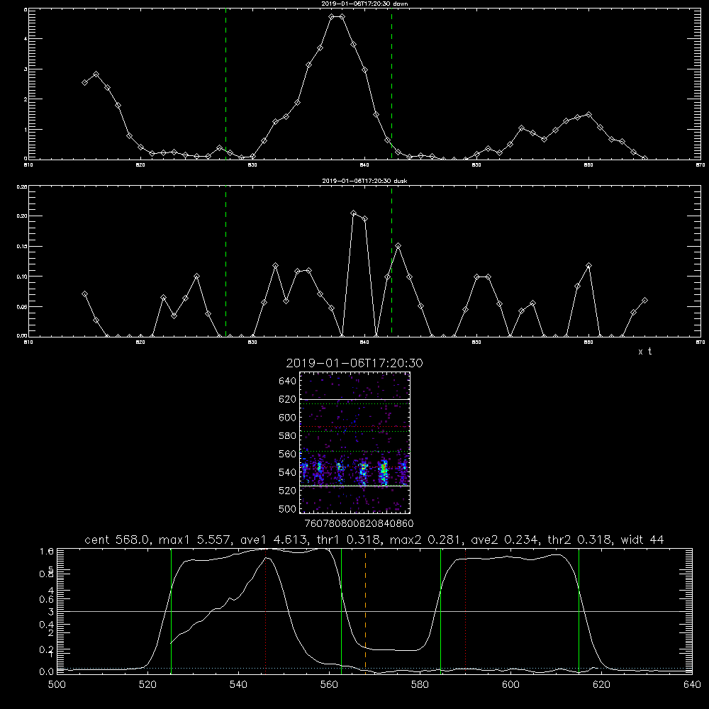Click the 'x t' axis label below dusk plot
Image resolution: width=709 pixels, height=709 pixels.
[x=644, y=352]
